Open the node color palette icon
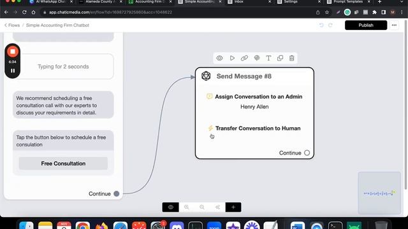Viewport: 408px width, 229px height. (257, 58)
